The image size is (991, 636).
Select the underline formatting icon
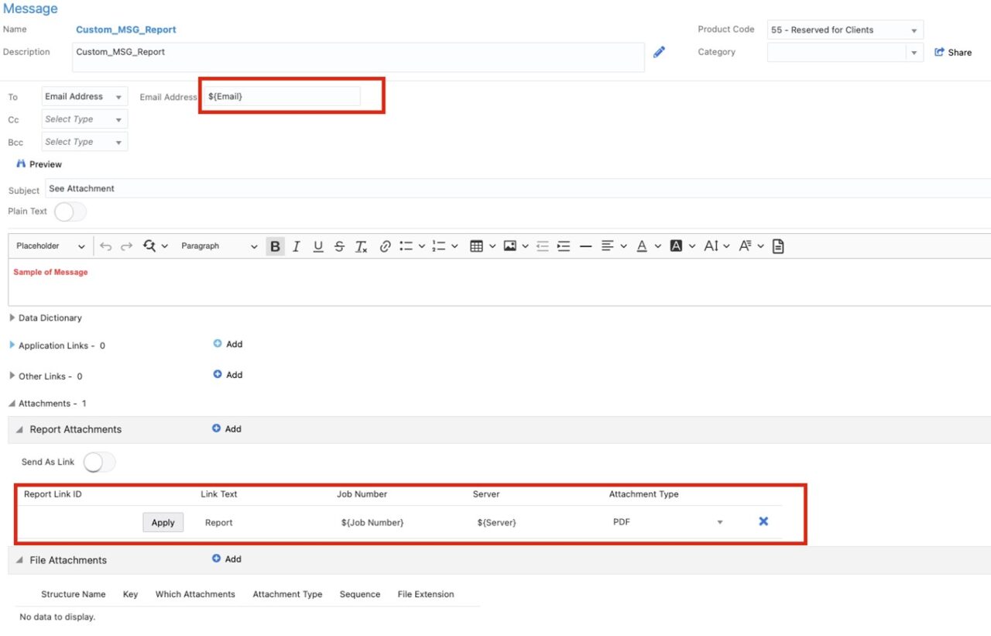tap(318, 246)
